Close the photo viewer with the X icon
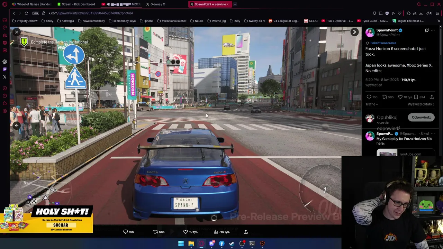The image size is (443, 249). point(16,32)
